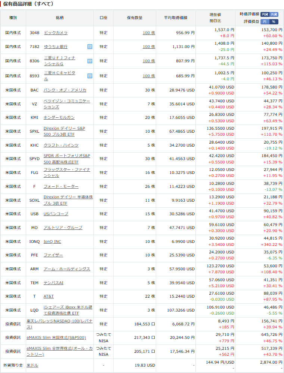Open the 米ドル foreign currency deposit link
The image size is (284, 373).
[x=32, y=365]
